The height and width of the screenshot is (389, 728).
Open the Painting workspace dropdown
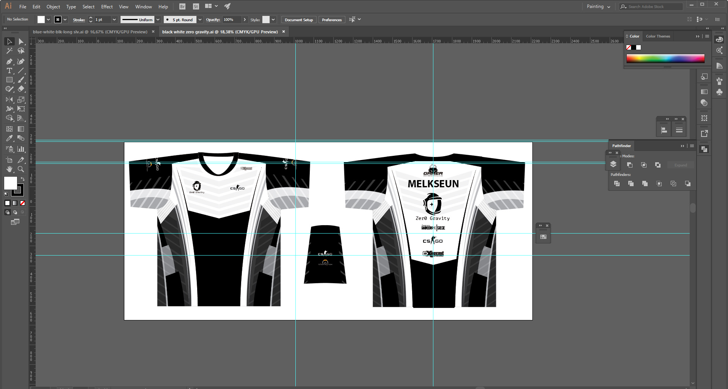click(598, 6)
